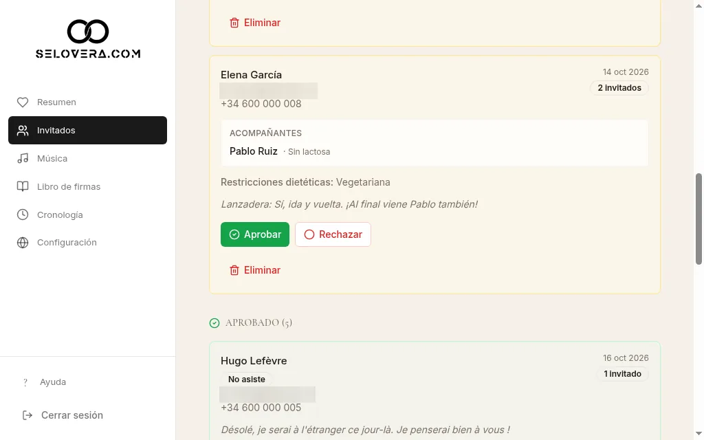Image resolution: width=704 pixels, height=440 pixels.
Task: Click the clock icon beside Cronología
Action: [23, 214]
